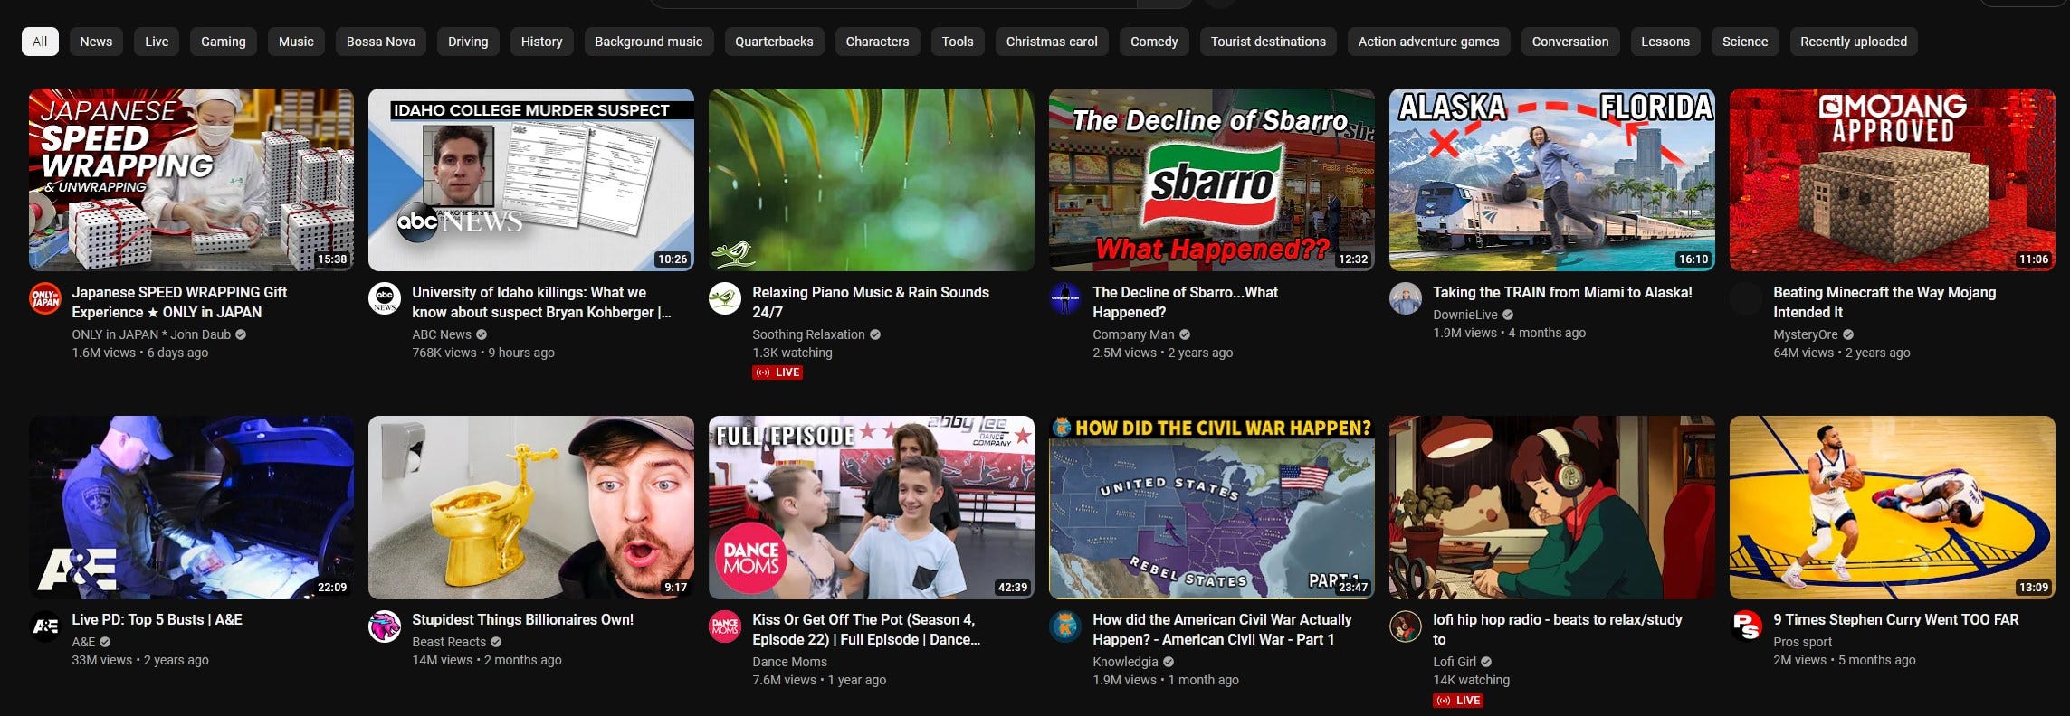Screen dimensions: 2070x716
Task: Show Recently uploaded videos
Action: tap(1854, 42)
